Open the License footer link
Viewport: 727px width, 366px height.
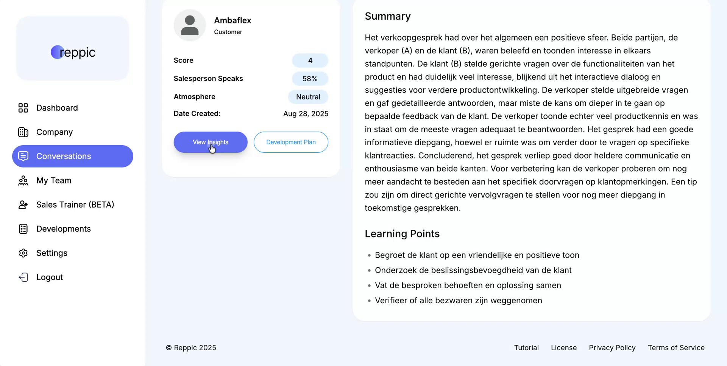click(564, 348)
